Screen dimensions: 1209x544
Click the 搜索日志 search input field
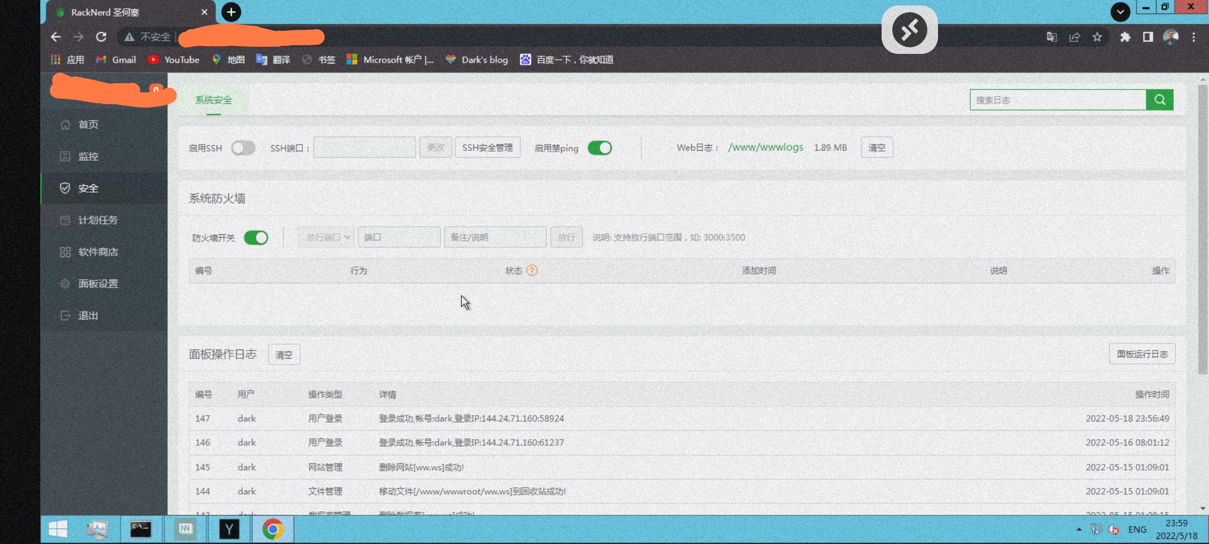(1058, 100)
